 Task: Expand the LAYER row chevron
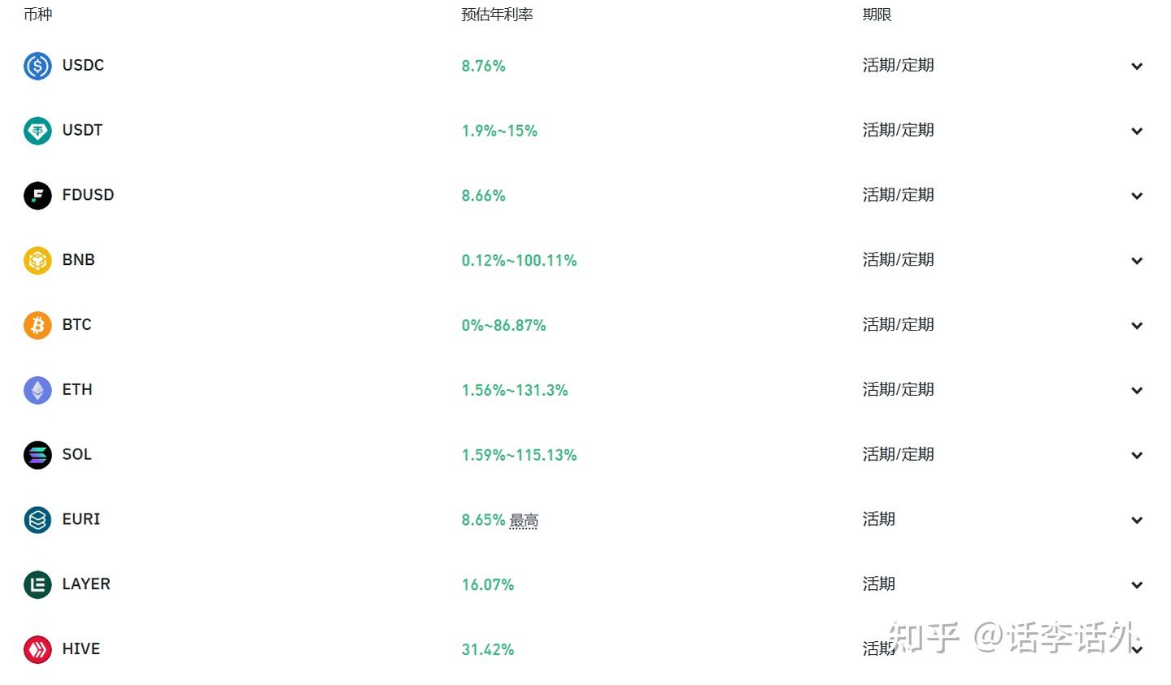point(1137,585)
